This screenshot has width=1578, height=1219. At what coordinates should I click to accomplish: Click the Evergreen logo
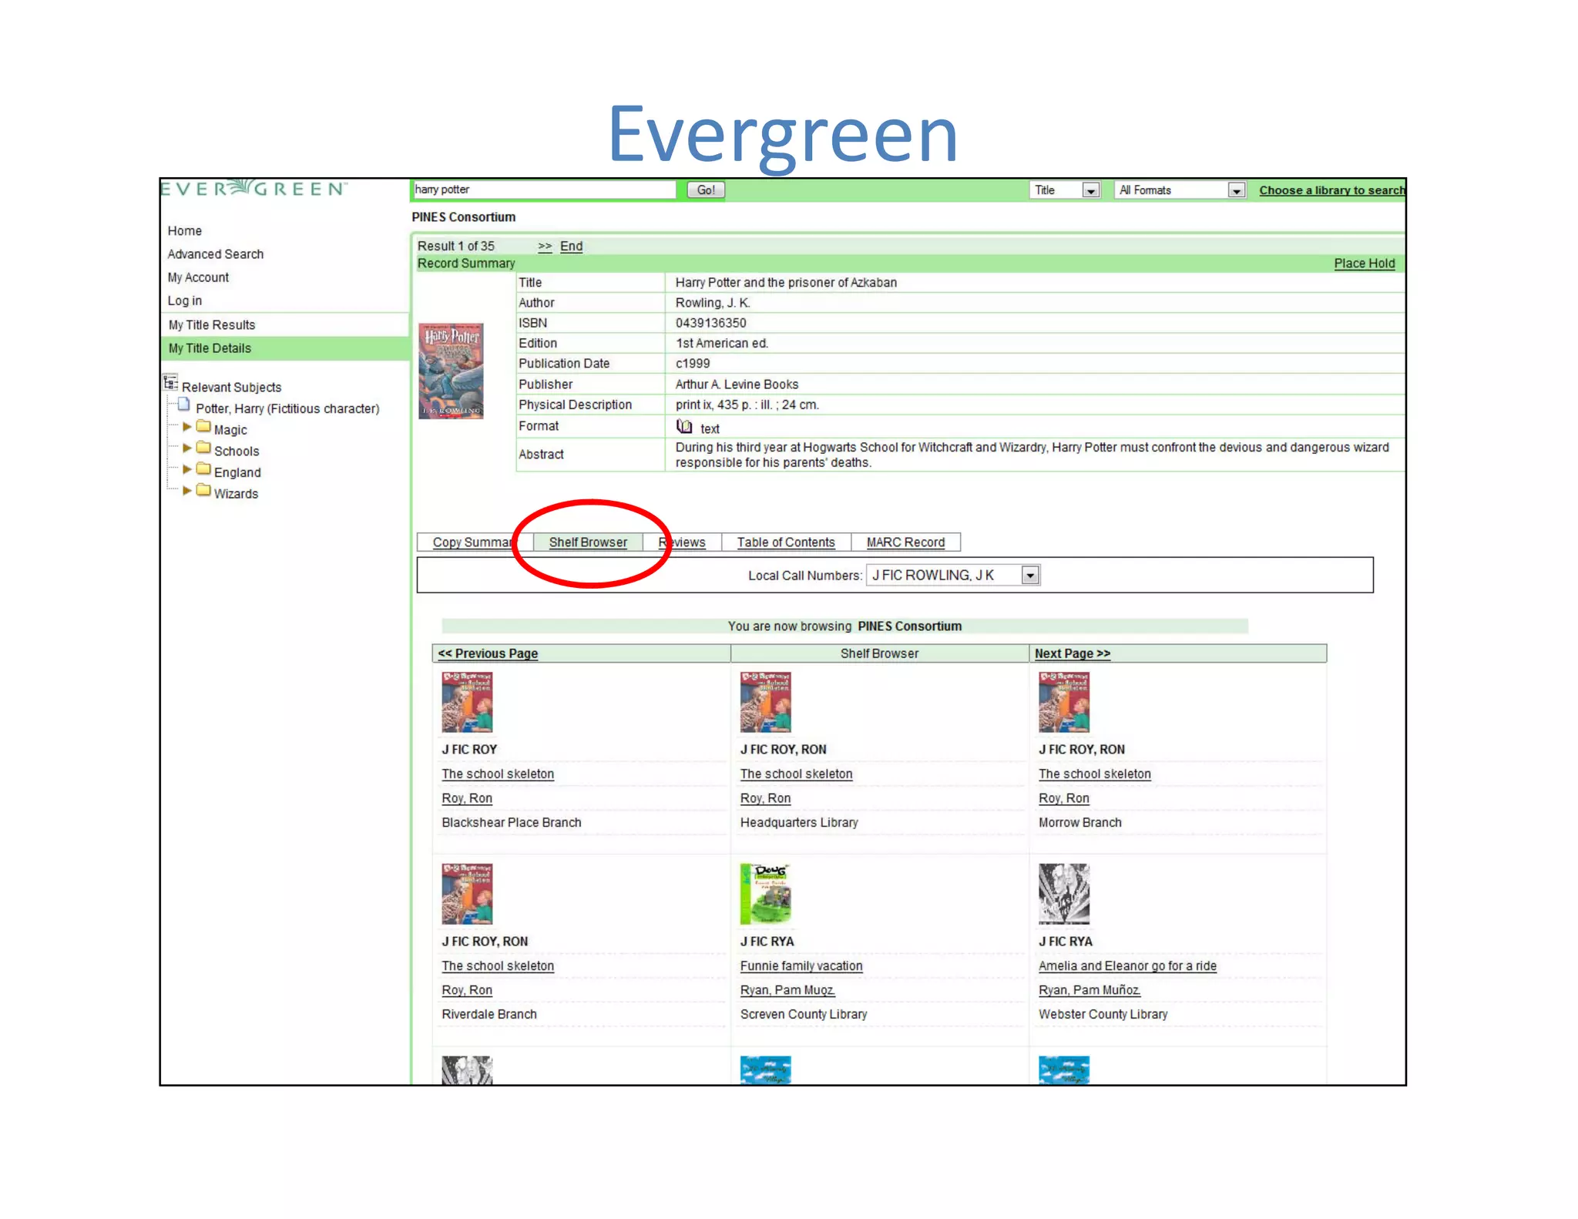point(254,189)
